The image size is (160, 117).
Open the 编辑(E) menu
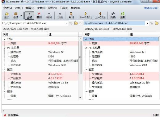coord(30,8)
